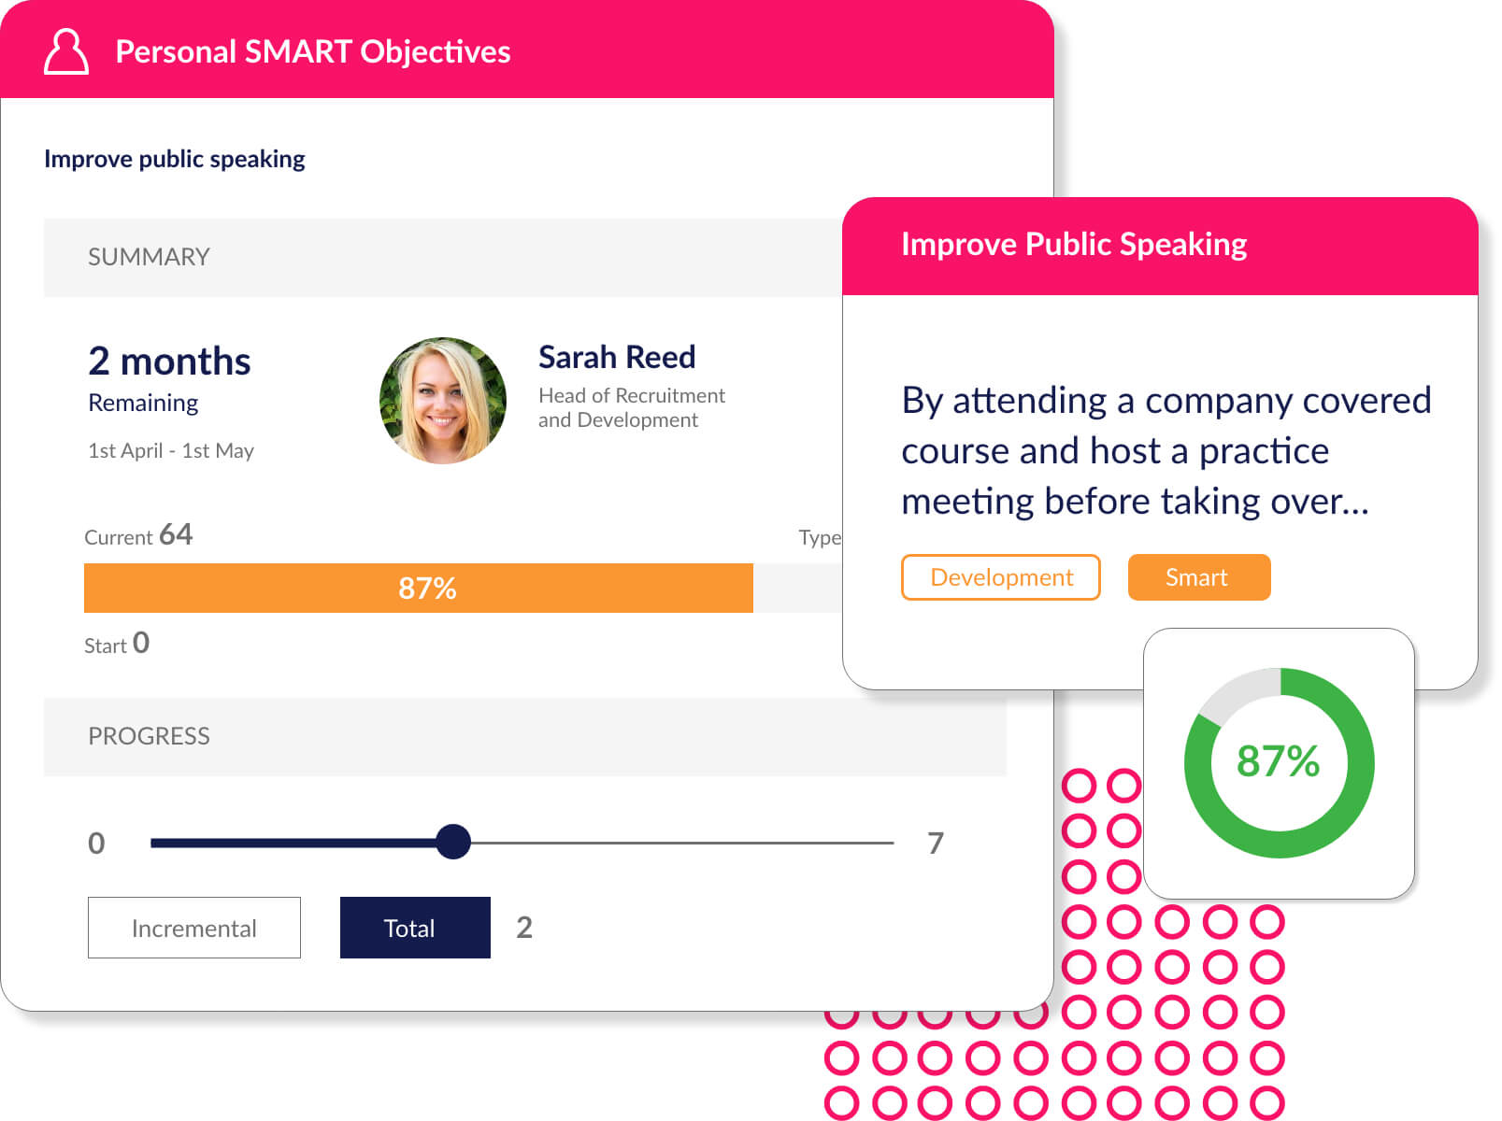Open the SUMMARY section header
This screenshot has height=1121, width=1502.
[443, 257]
